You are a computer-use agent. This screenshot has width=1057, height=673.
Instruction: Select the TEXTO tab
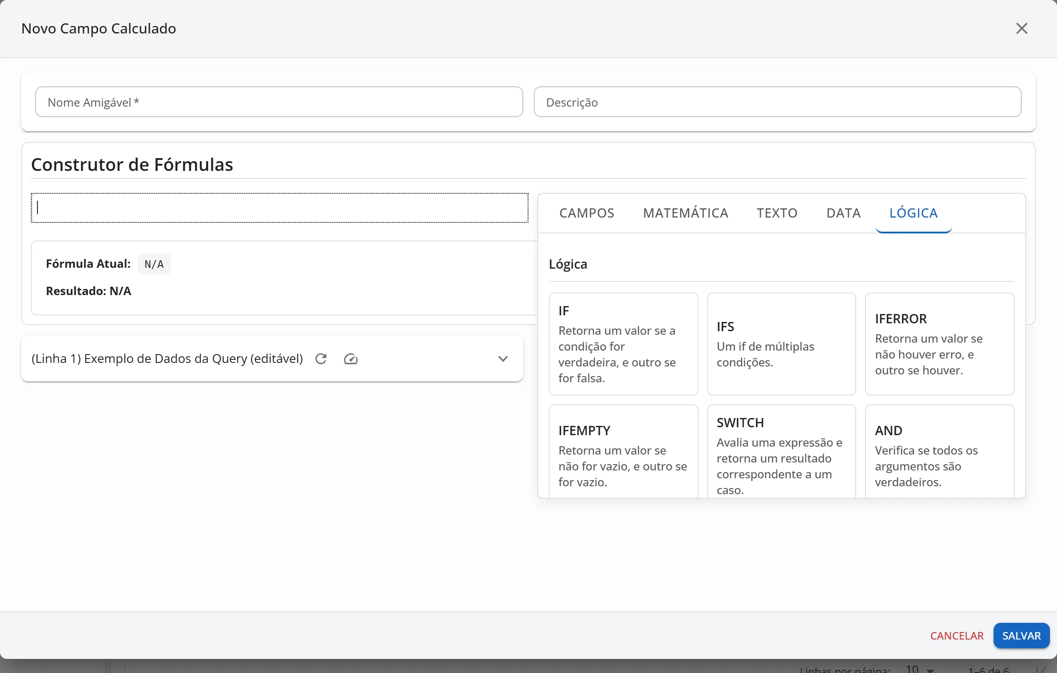pyautogui.click(x=777, y=213)
